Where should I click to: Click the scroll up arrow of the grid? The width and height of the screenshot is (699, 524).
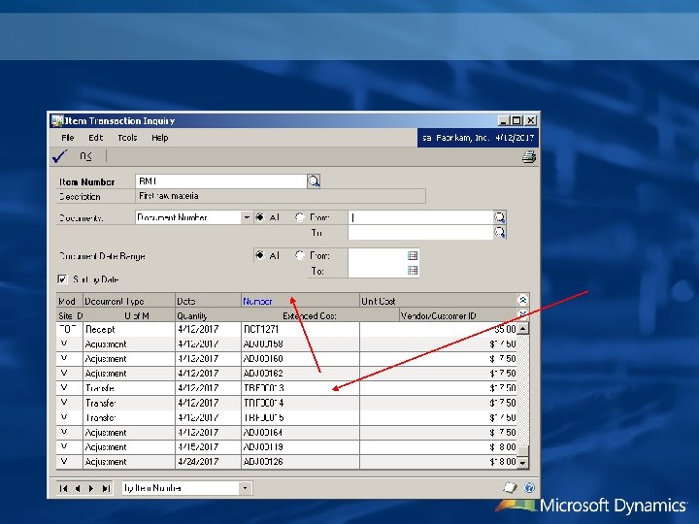click(x=523, y=329)
